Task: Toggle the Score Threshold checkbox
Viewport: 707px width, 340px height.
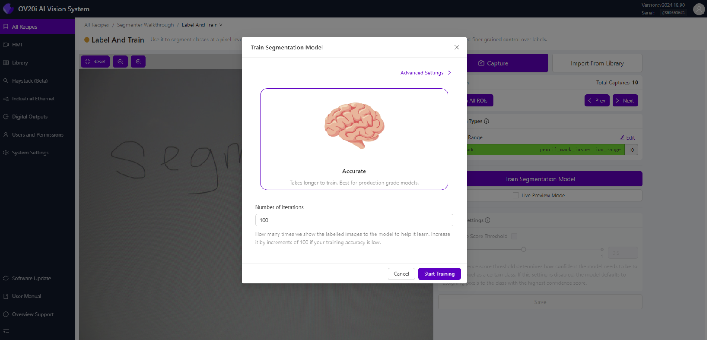Action: [x=514, y=236]
